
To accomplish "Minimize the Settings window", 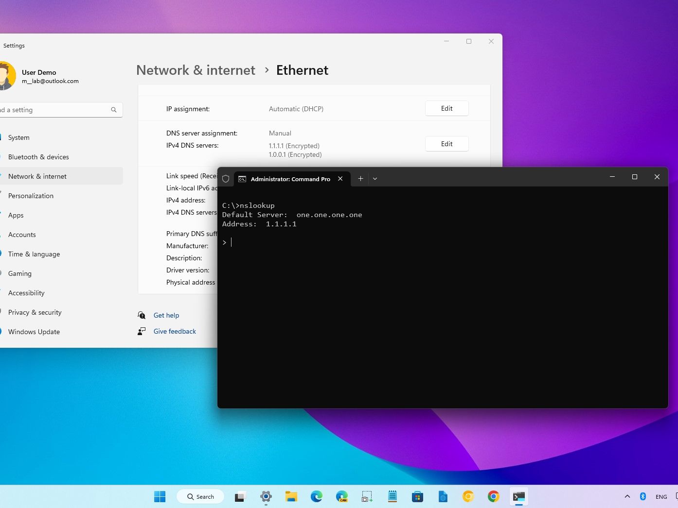I will pos(446,41).
